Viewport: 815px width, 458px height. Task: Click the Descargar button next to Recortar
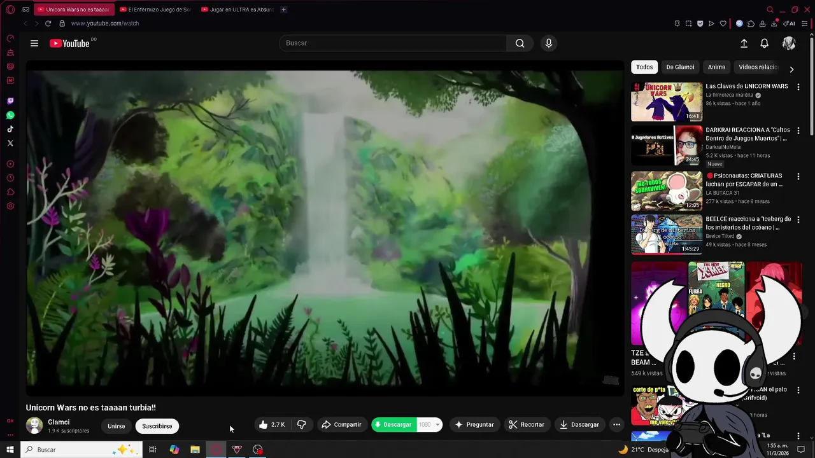[579, 424]
